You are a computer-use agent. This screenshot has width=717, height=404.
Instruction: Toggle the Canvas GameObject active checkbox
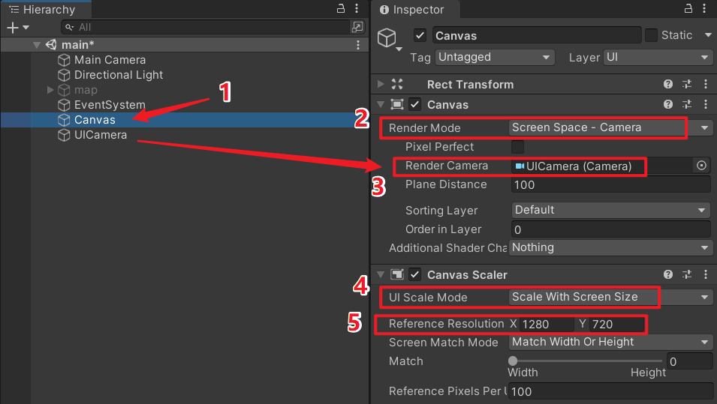[420, 35]
